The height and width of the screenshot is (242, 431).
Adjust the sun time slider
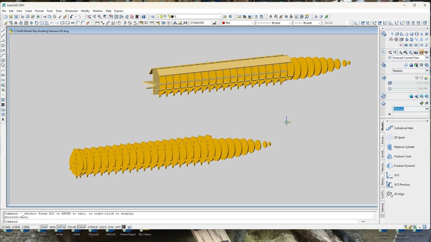click(x=404, y=89)
